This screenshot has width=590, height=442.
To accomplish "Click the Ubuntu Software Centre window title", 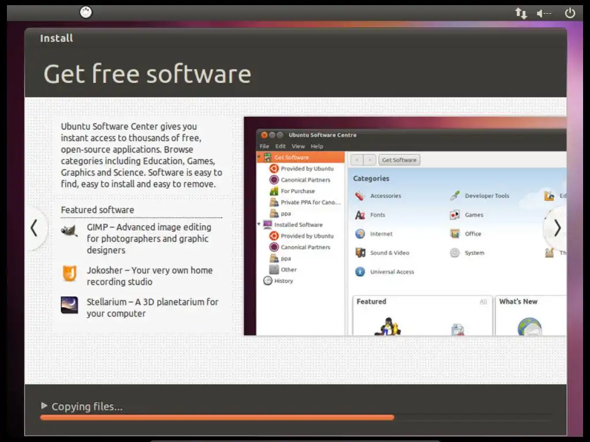I will click(323, 135).
